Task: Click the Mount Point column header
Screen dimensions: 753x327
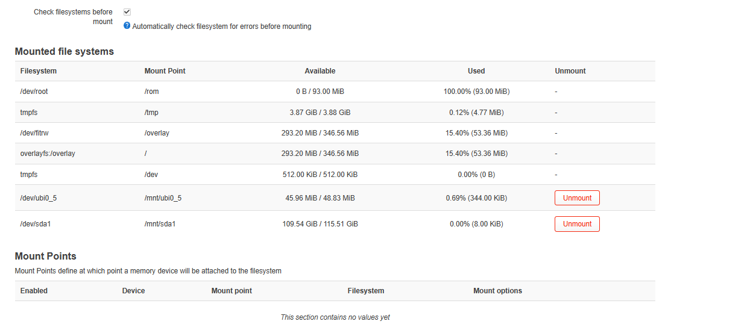Action: (165, 71)
